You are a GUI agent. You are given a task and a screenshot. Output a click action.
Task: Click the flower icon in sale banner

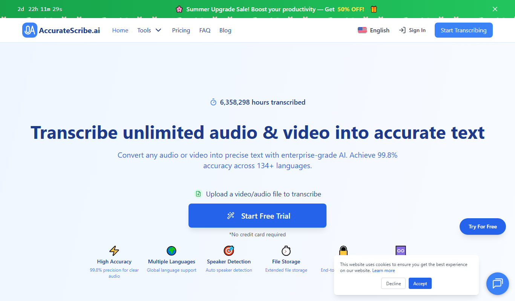point(179,9)
